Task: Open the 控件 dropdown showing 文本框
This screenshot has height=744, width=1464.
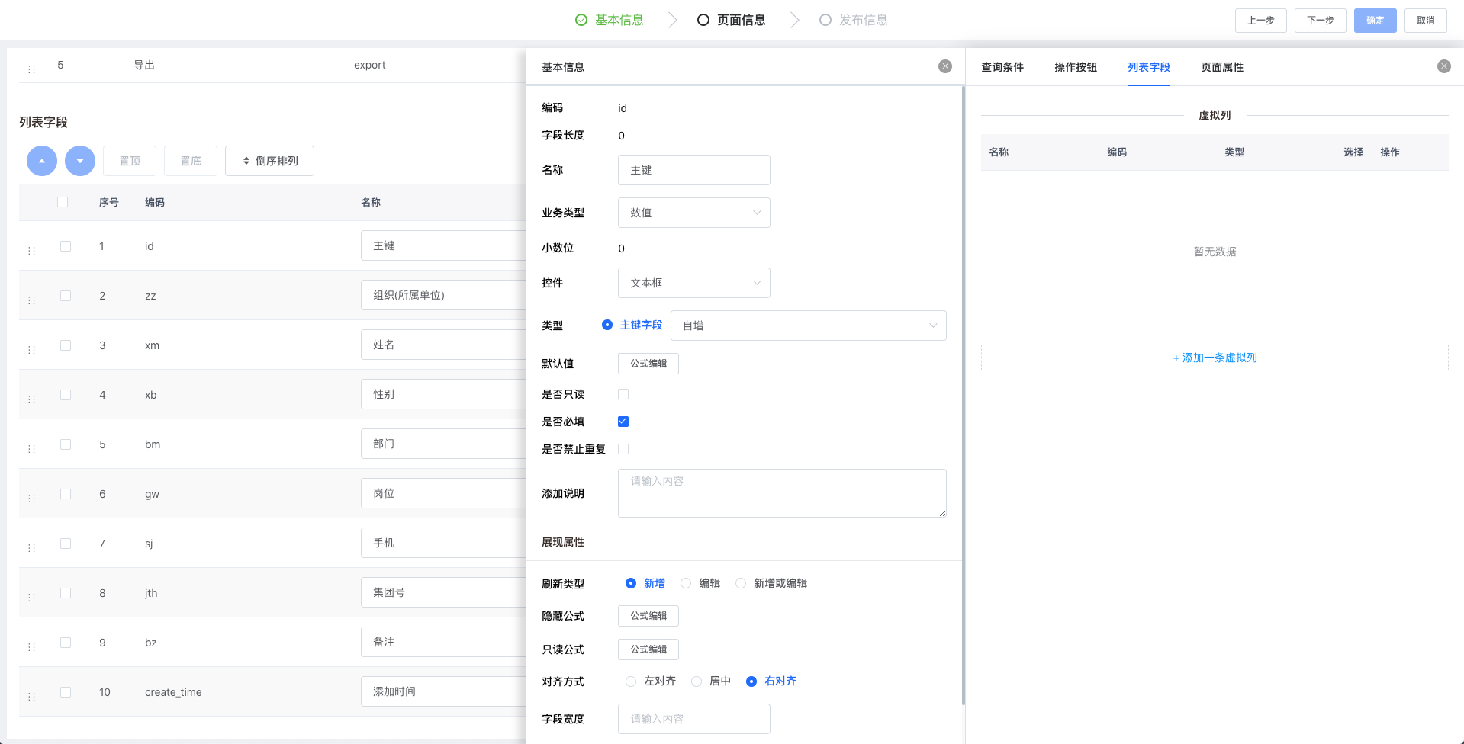Action: (x=694, y=283)
